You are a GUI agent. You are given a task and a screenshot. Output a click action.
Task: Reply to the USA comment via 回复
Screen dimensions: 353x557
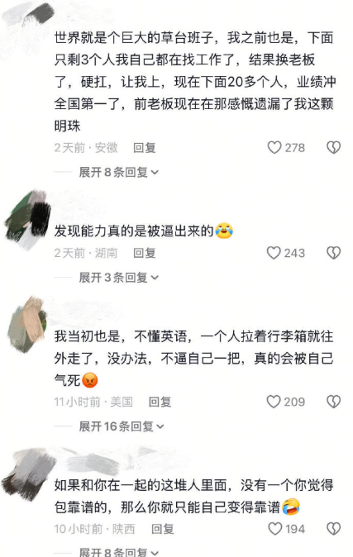click(x=160, y=402)
